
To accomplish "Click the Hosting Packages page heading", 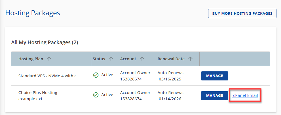I will [33, 13].
